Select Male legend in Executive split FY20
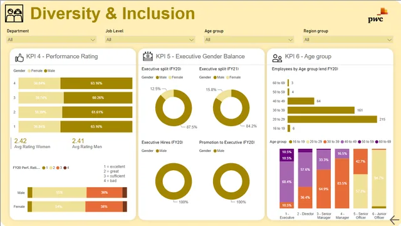Screen dimensions: 401x226 click(x=162, y=77)
